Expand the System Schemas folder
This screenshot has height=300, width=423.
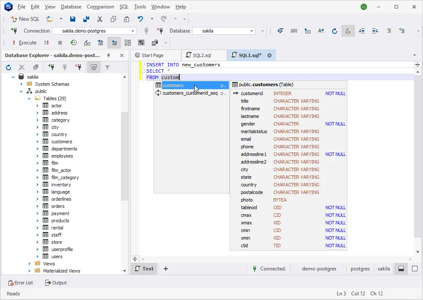(x=22, y=84)
